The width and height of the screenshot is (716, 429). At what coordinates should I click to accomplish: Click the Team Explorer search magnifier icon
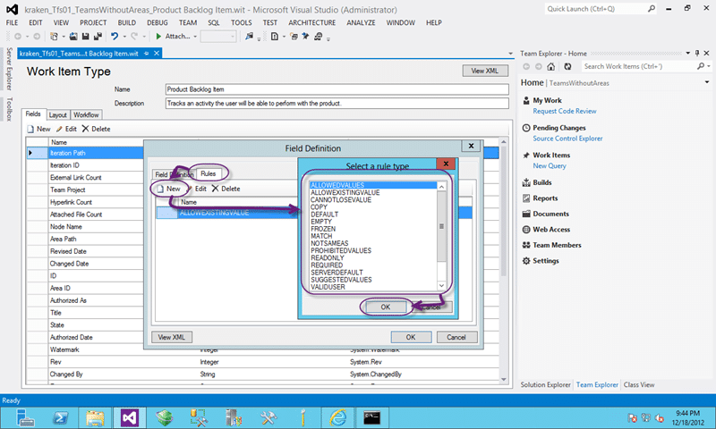(701, 66)
